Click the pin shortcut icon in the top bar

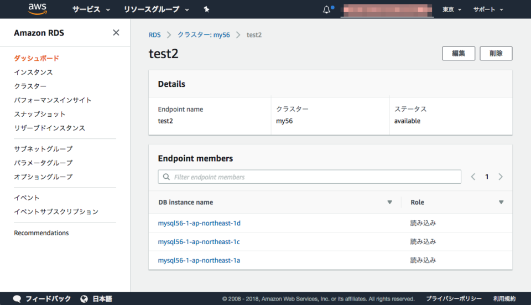(x=206, y=9)
